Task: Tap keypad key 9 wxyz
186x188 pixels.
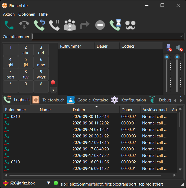Action: tap(41, 74)
